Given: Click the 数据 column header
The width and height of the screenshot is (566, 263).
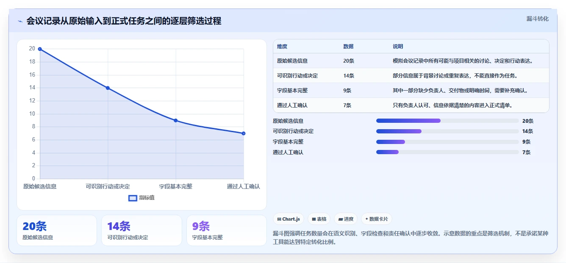Looking at the screenshot, I should point(348,47).
